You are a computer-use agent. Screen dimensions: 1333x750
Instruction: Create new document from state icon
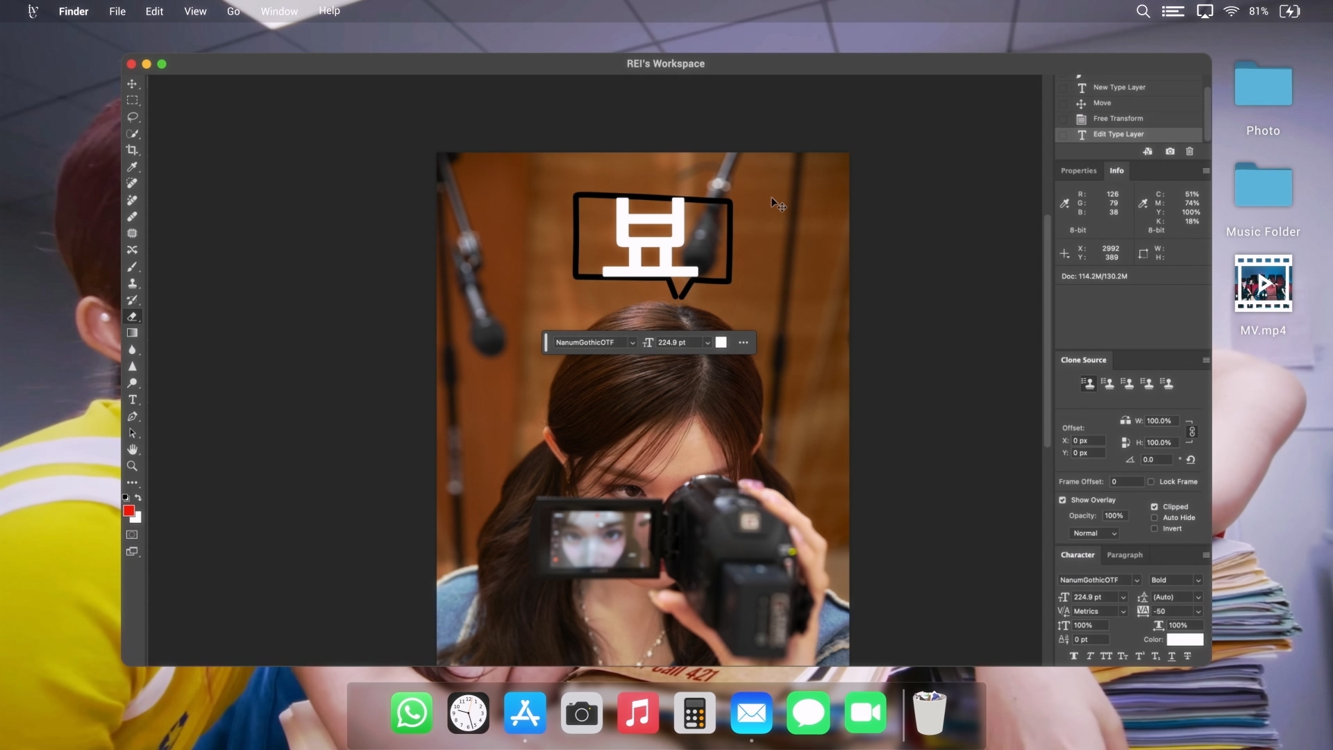[x=1148, y=151]
